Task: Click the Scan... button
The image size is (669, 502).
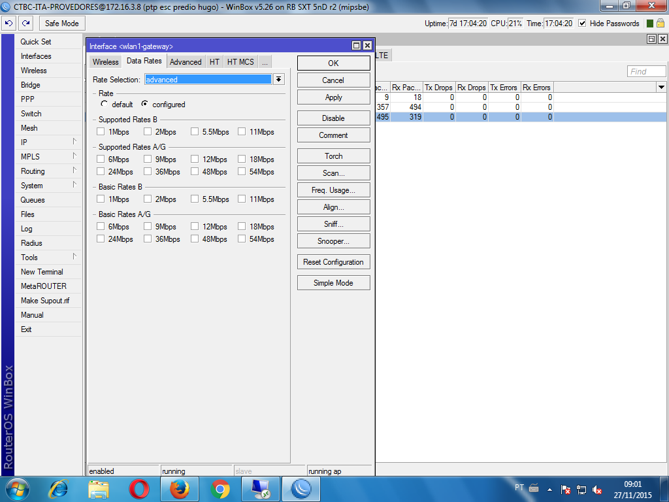Action: pos(334,173)
